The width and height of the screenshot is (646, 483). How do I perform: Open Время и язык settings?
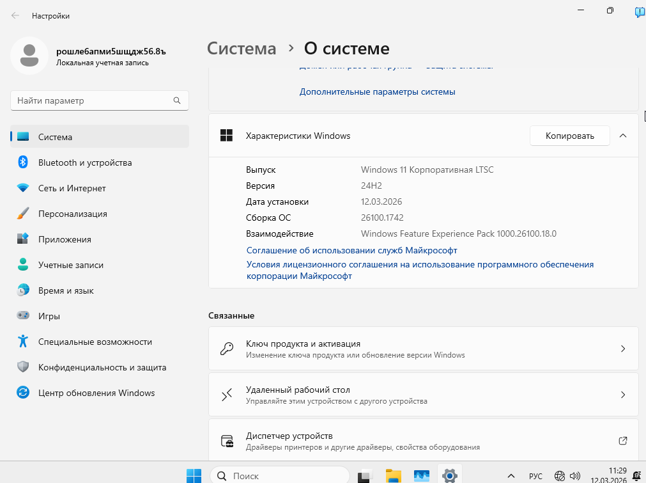tap(66, 290)
